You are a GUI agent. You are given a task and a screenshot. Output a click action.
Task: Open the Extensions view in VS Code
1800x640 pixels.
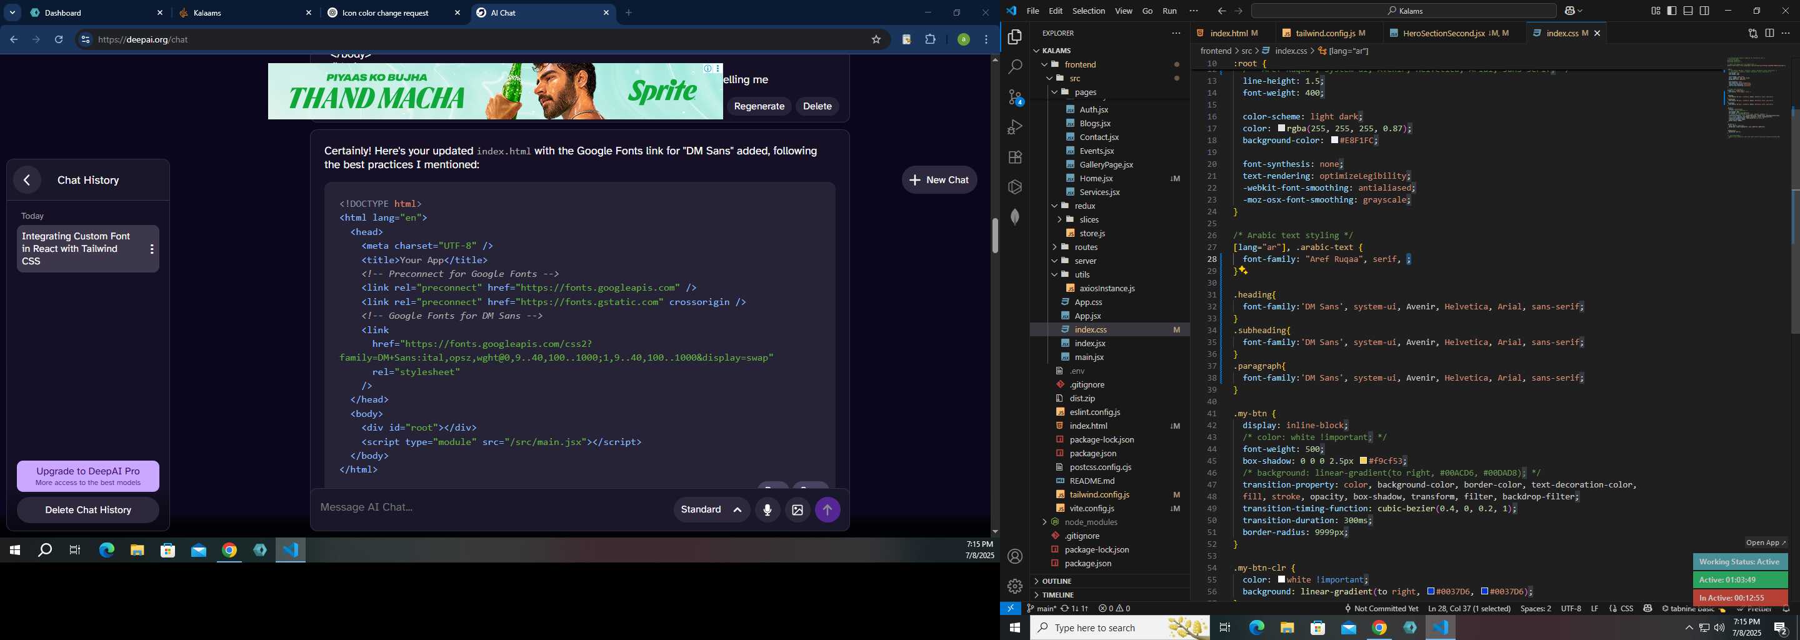point(1015,157)
